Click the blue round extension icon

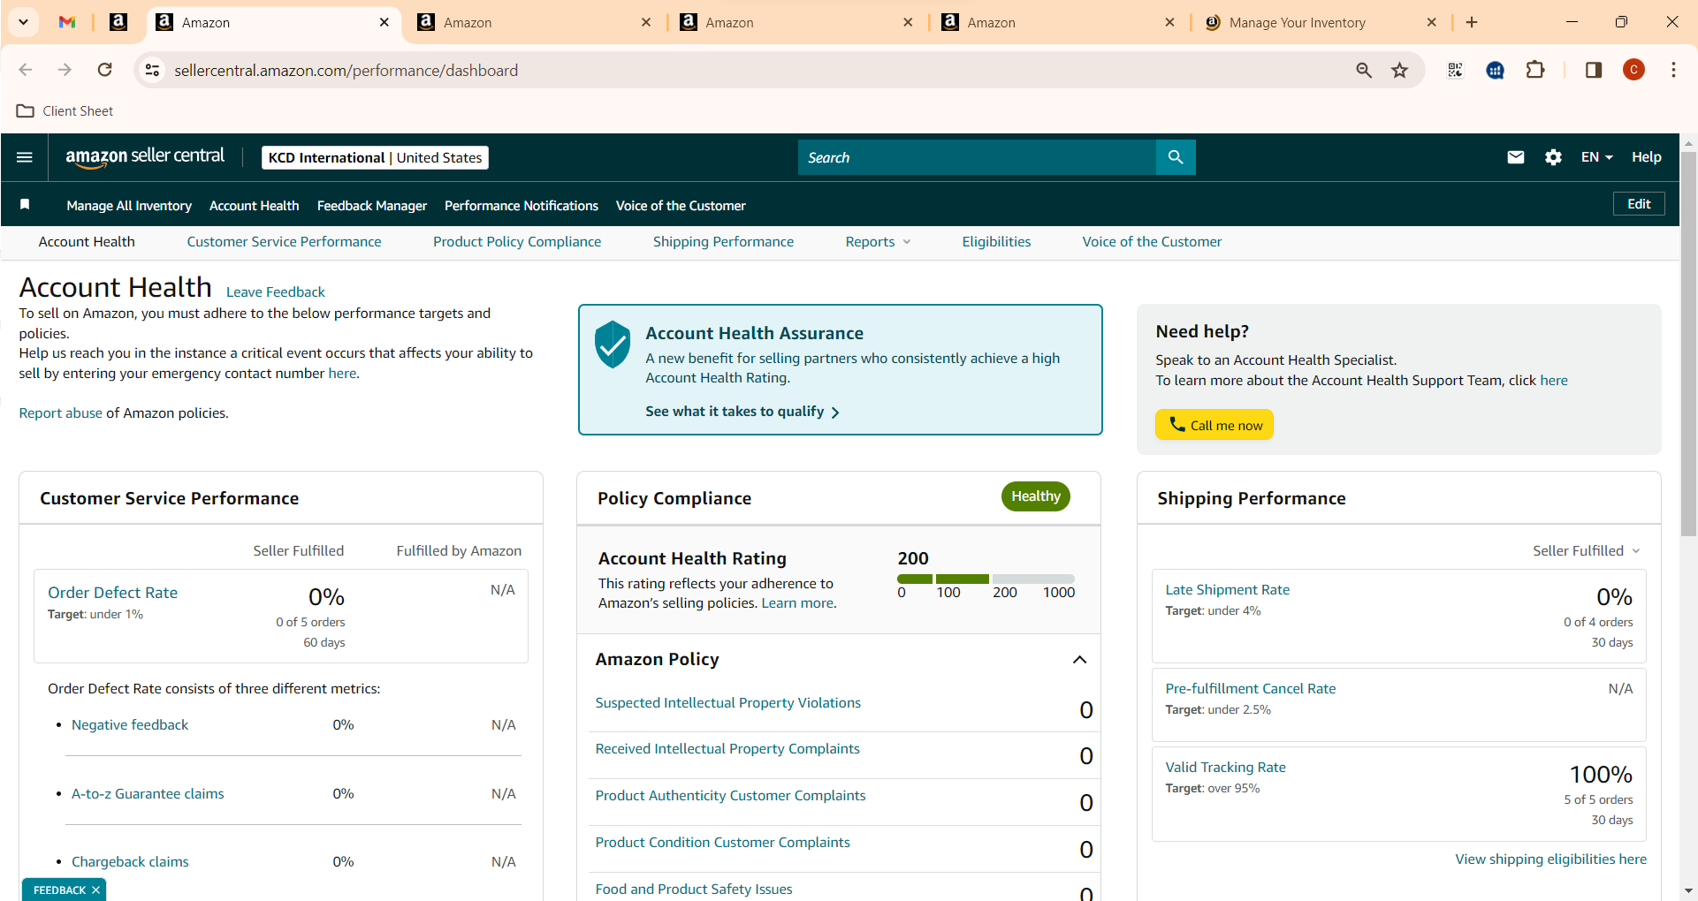click(x=1495, y=70)
